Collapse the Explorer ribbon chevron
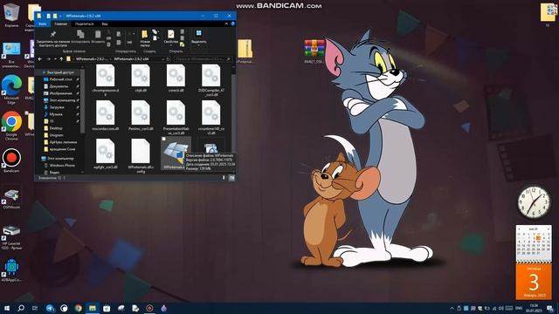 (226, 24)
